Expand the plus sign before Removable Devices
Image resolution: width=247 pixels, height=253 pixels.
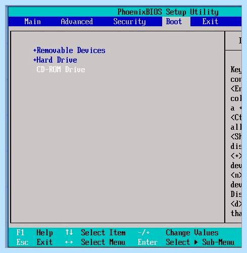click(x=35, y=50)
